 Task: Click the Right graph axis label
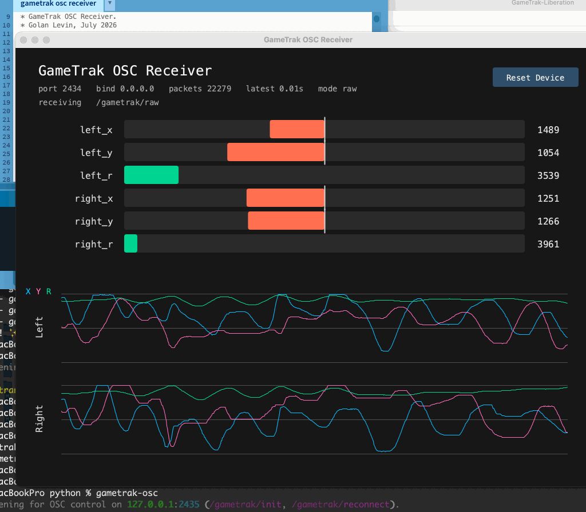(39, 419)
